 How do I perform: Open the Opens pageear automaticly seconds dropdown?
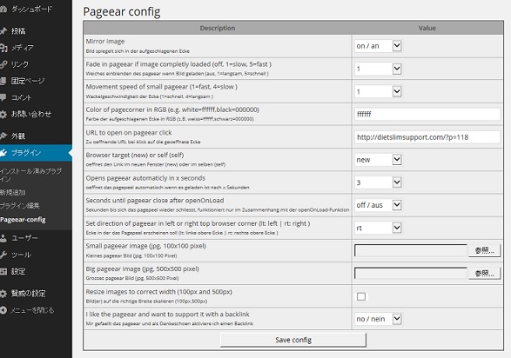point(378,182)
